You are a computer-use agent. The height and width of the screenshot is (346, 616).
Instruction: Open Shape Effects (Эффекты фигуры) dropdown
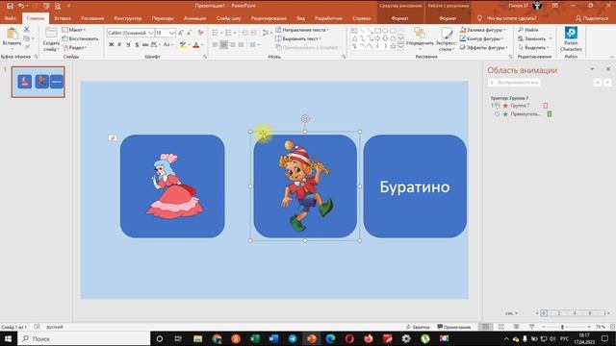pyautogui.click(x=483, y=47)
